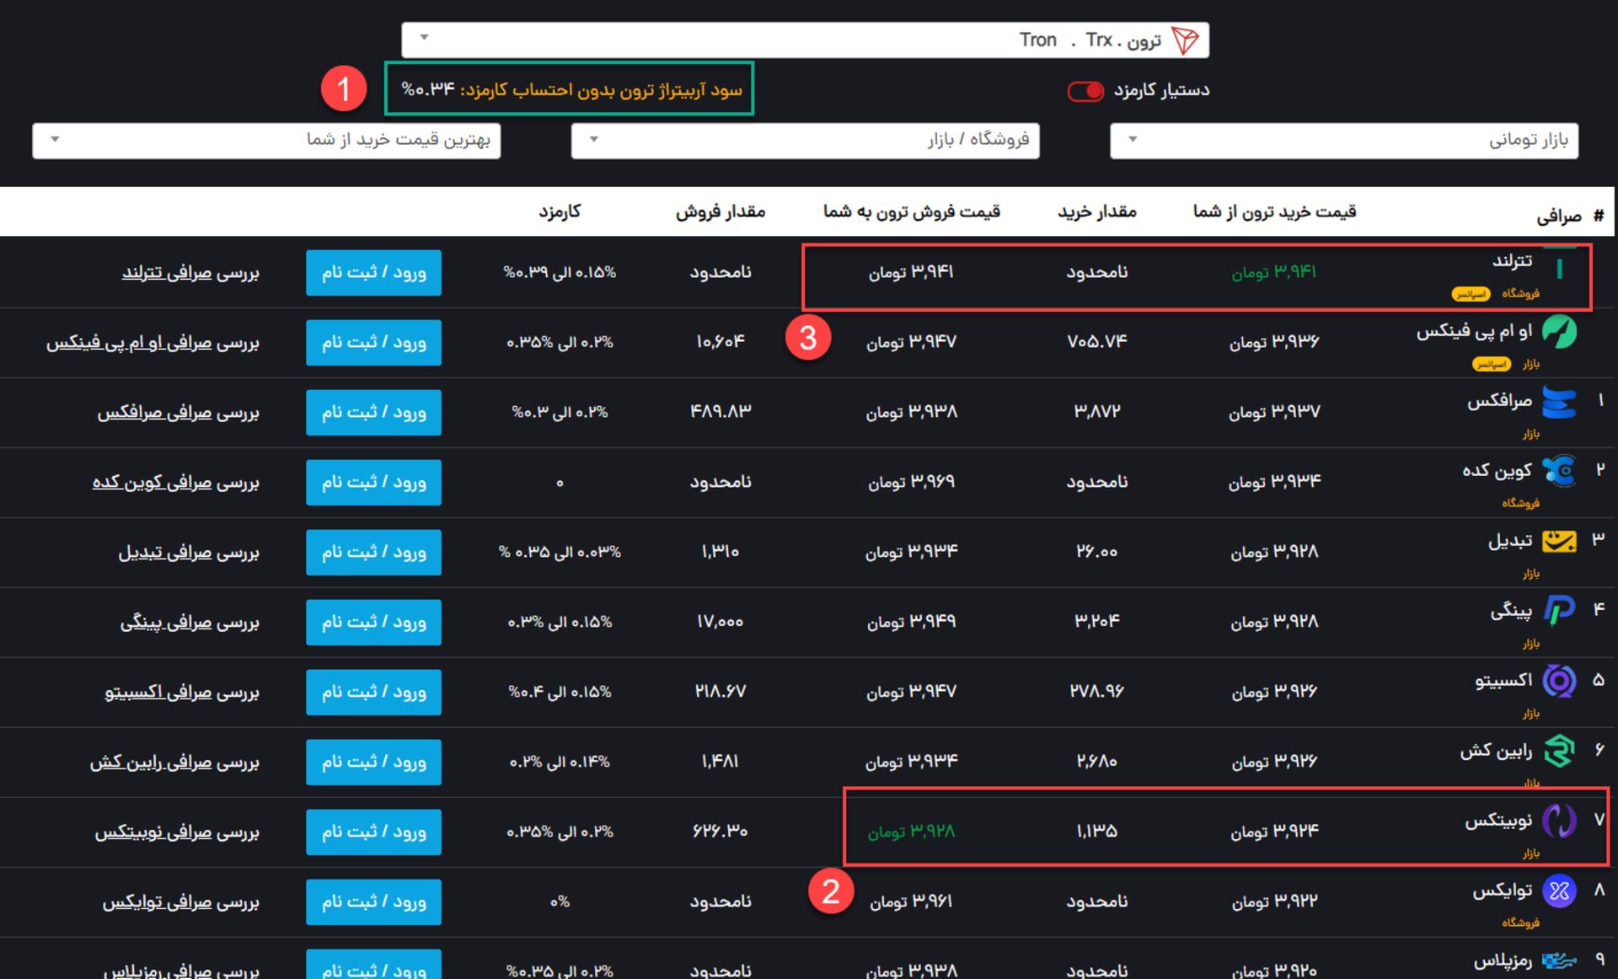
Task: Click the Pingi exchange logo
Action: (x=1559, y=611)
